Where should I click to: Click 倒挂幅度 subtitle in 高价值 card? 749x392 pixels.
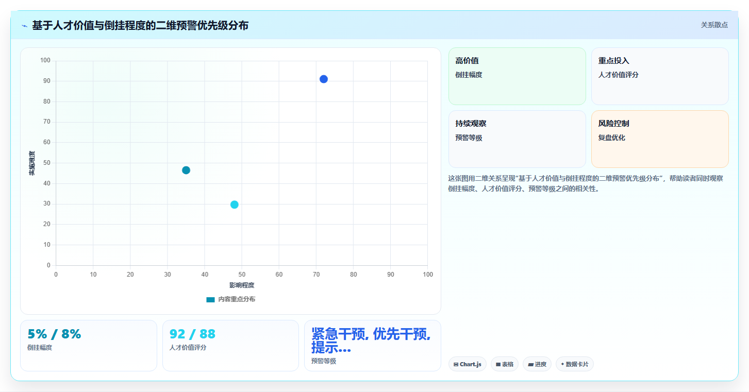coord(469,75)
